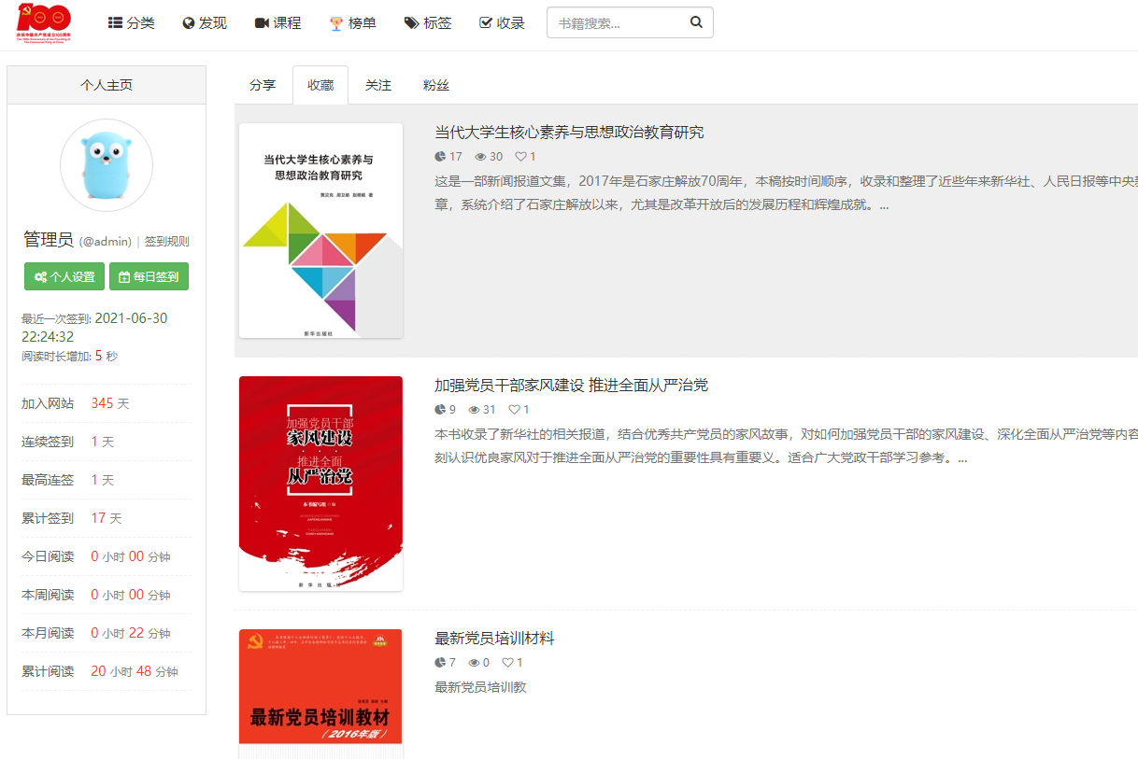Screen dimensions: 1138x759
Task: Click the 阅读时长增加 5 秒 text
Action: pos(70,356)
